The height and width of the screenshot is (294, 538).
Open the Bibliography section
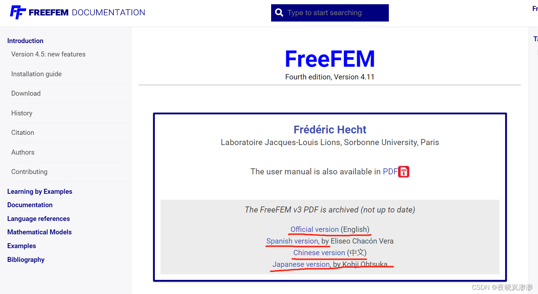(25, 259)
